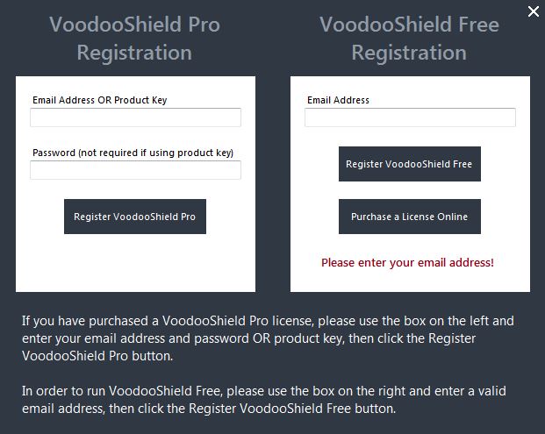Viewport: 545px width, 434px height.
Task: Click the 'Email Address OR Product Key' label
Action: pyautogui.click(x=99, y=100)
